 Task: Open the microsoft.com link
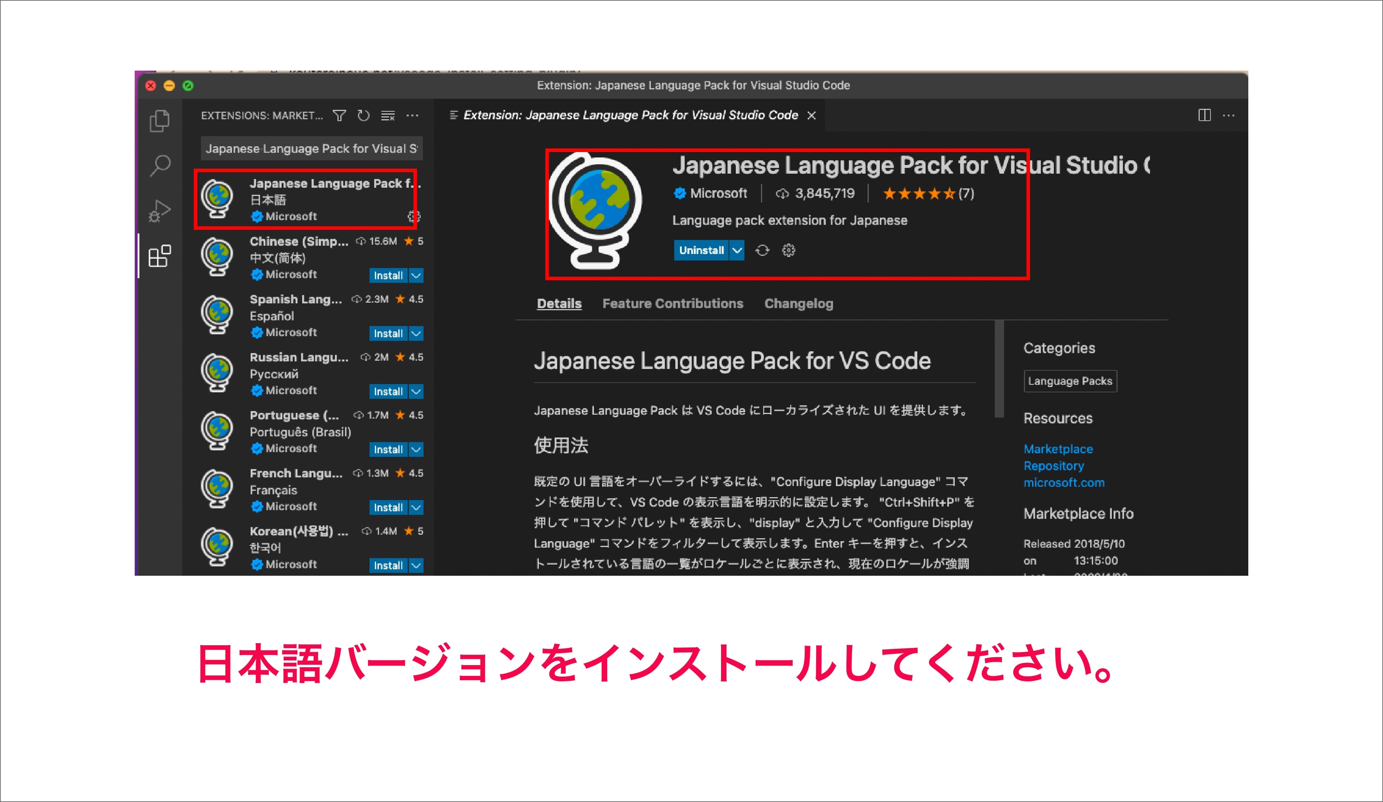(1064, 482)
